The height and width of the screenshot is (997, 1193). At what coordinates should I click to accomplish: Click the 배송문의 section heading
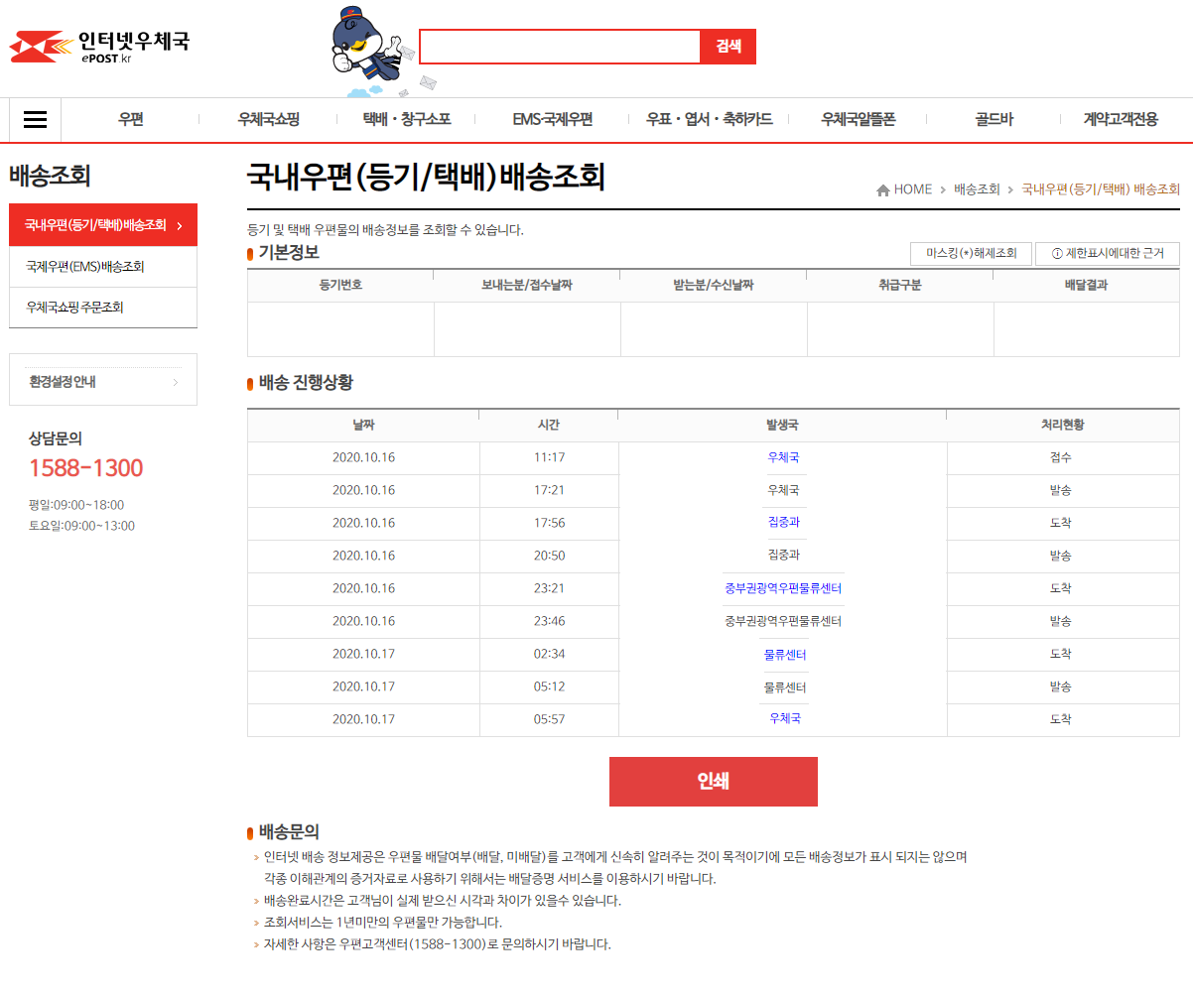coord(289,831)
